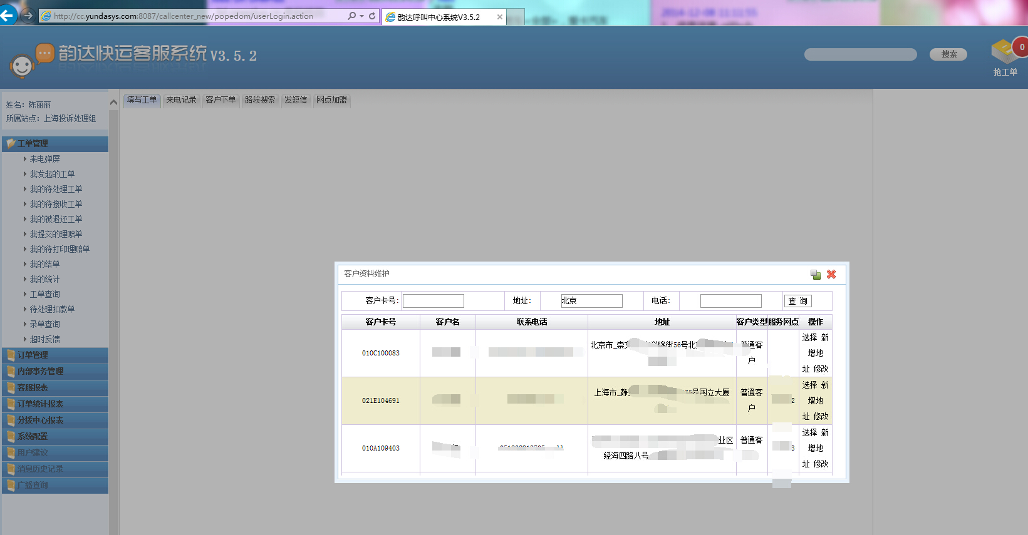This screenshot has height=535, width=1028.
Task: Click 修改 link for customer 010A109403
Action: (x=821, y=464)
